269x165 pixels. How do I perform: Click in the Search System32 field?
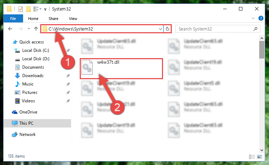(x=215, y=29)
